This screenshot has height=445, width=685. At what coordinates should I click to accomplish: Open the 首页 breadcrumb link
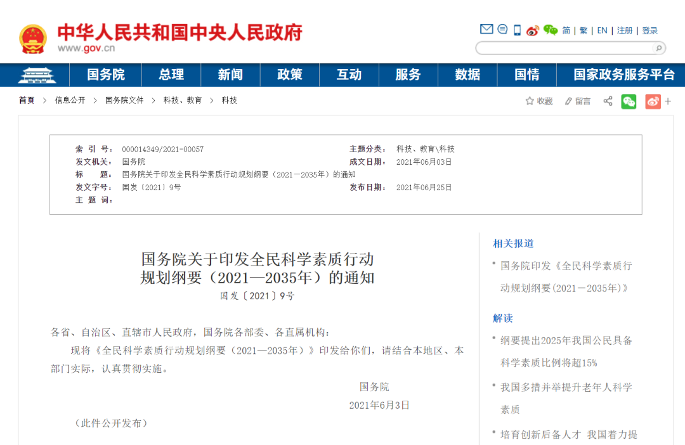26,100
